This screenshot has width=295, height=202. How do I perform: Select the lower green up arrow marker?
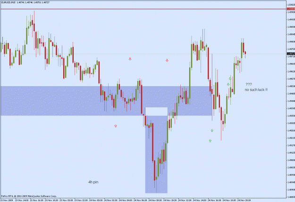(210, 141)
